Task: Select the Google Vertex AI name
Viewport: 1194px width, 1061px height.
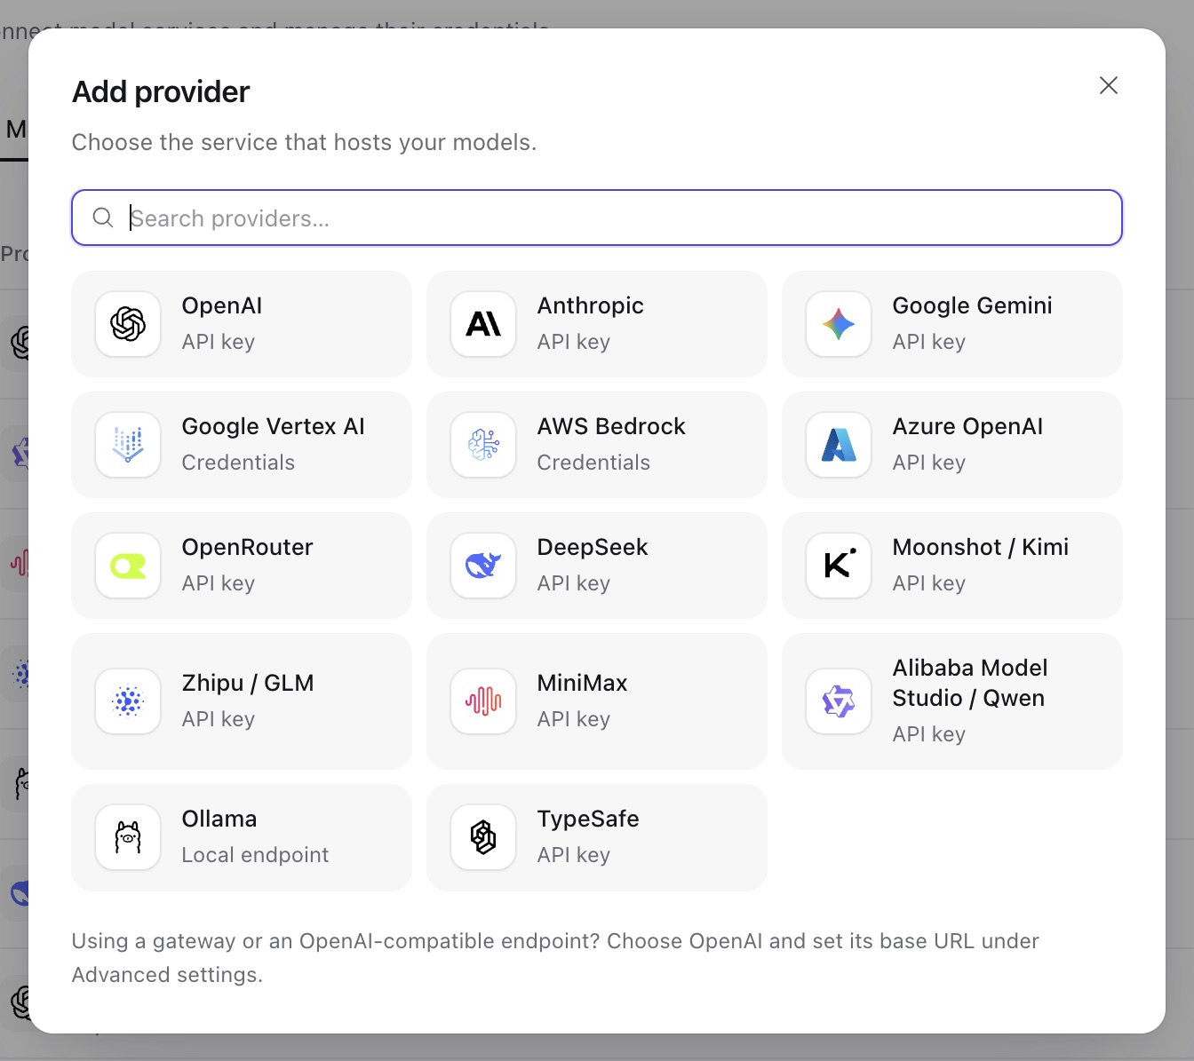Action: pos(274,426)
